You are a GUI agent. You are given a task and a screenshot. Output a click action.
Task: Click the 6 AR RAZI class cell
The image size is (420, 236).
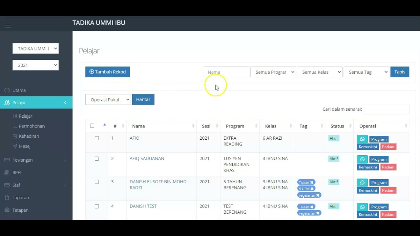[272, 138]
